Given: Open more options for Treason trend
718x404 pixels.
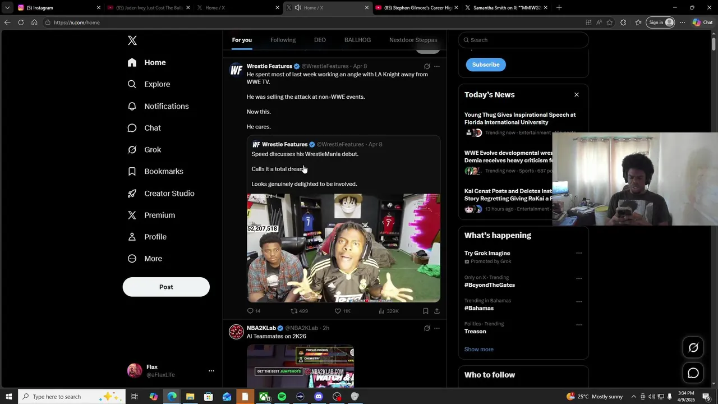Looking at the screenshot, I should (579, 325).
